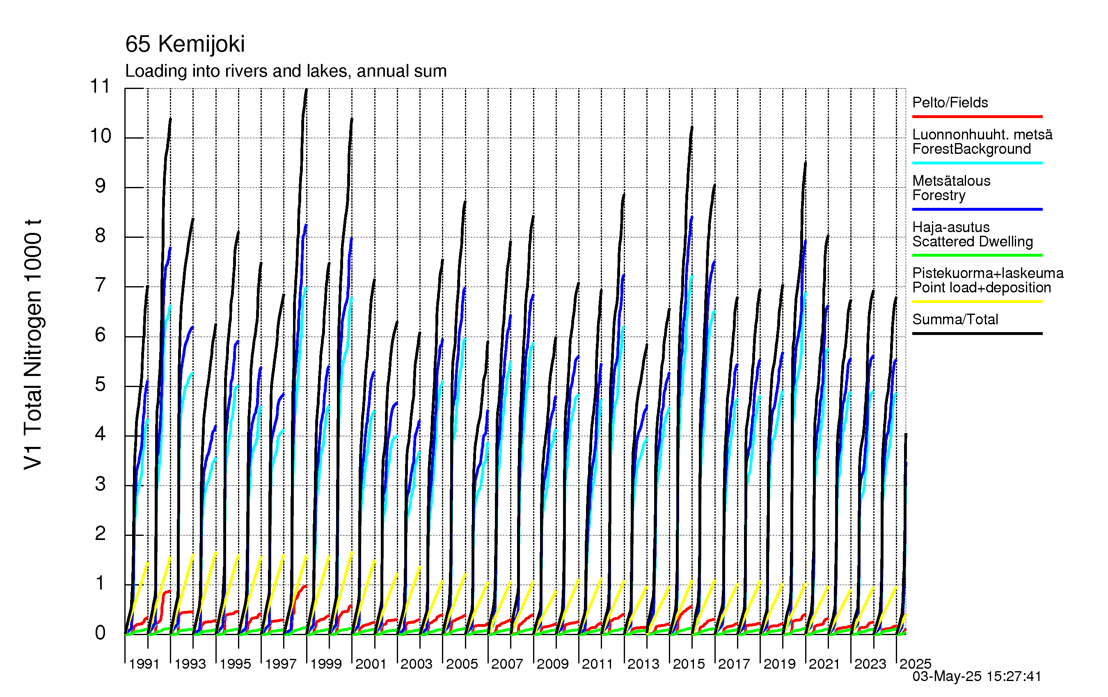The height and width of the screenshot is (697, 1108).
Task: Click the chart title '65 Kemijoki'
Action: tap(185, 45)
